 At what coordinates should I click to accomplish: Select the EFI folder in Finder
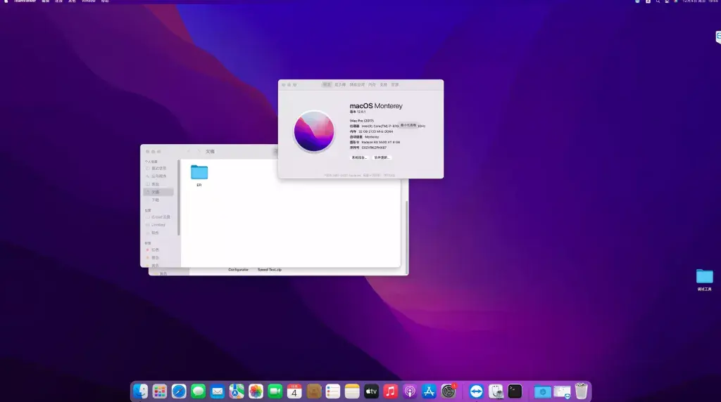199,176
